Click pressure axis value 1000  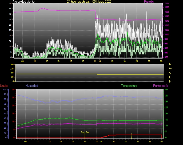[167, 35]
